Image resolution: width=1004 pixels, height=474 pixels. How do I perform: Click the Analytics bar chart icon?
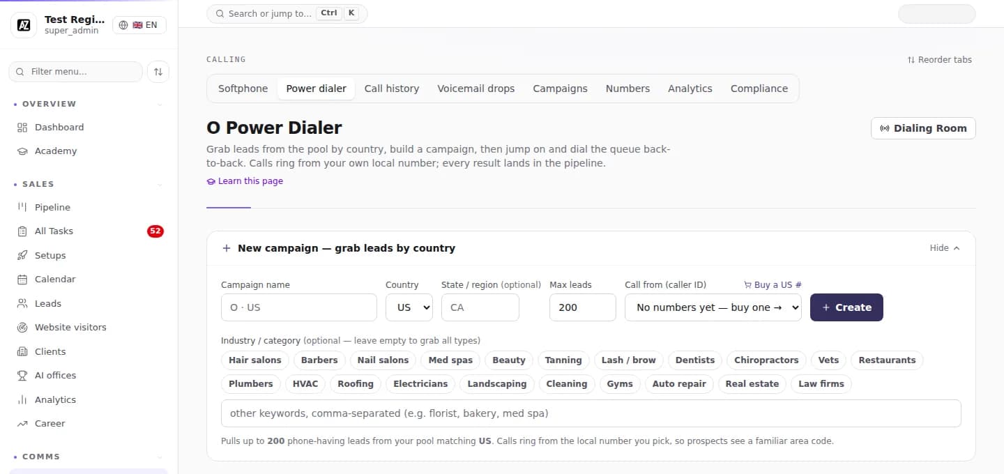(x=22, y=399)
